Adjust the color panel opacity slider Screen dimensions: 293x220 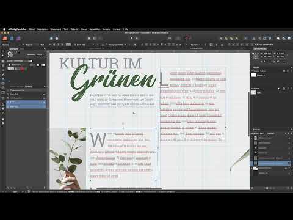click(x=31, y=54)
